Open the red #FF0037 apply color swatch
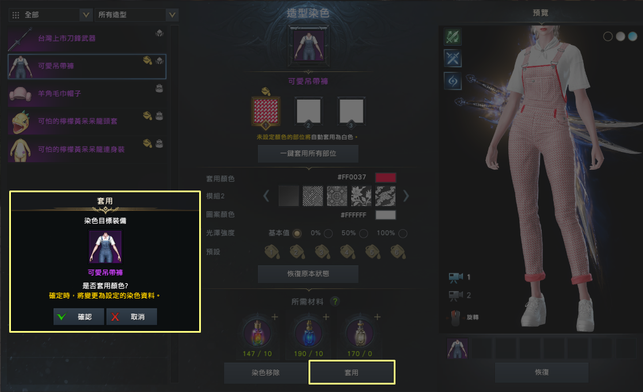The width and height of the screenshot is (643, 392). tap(386, 177)
